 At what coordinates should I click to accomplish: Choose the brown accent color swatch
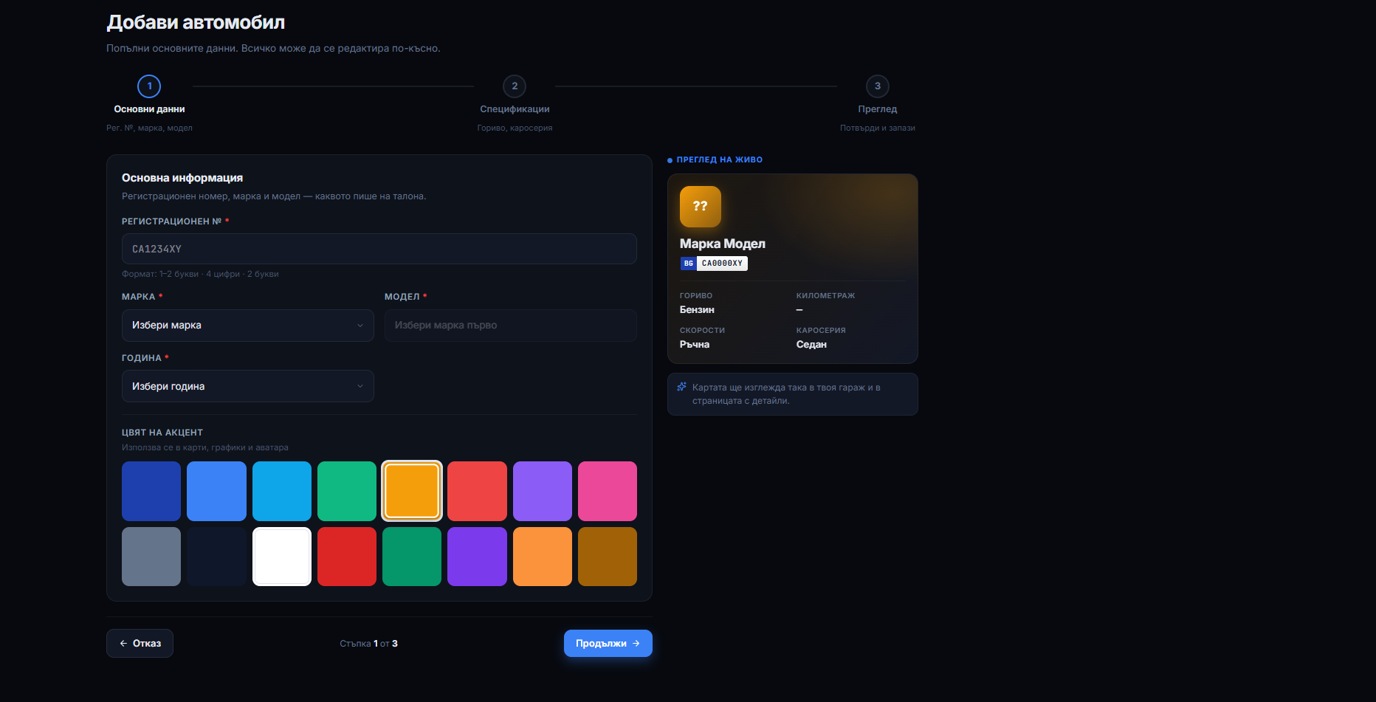[608, 557]
